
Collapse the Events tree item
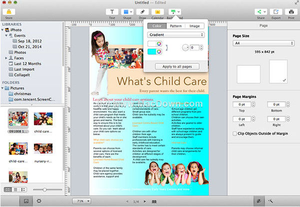(x=6, y=35)
